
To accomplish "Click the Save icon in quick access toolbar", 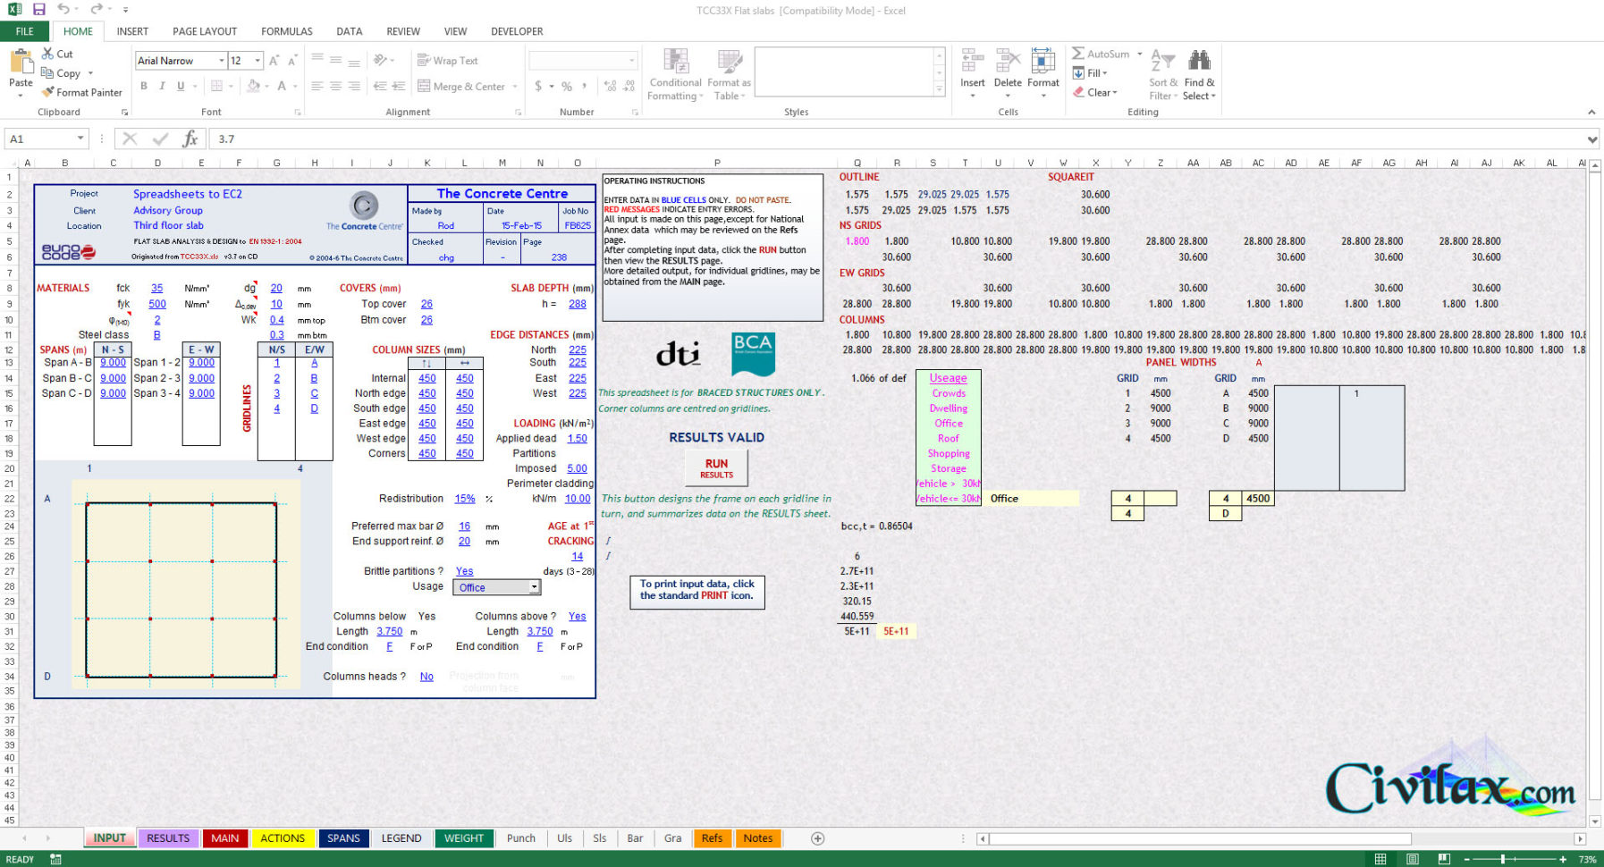I will click(37, 8).
